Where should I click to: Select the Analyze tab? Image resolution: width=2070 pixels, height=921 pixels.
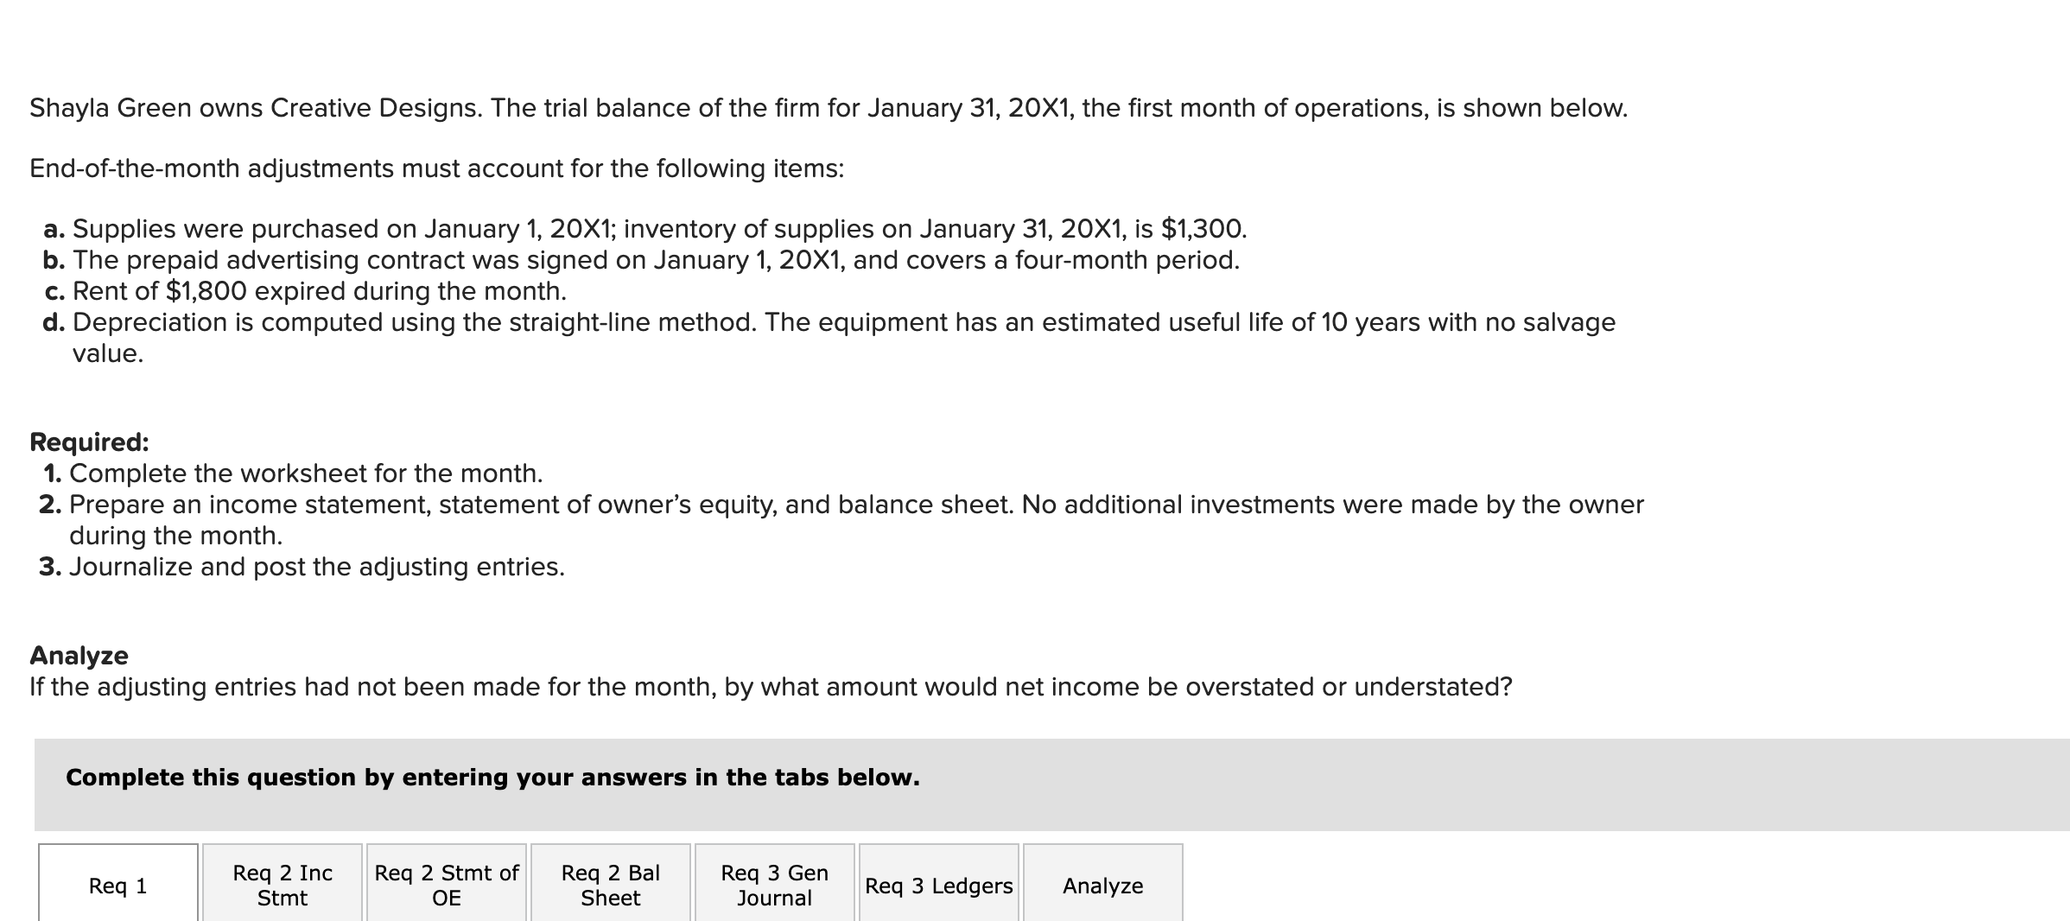[1102, 886]
